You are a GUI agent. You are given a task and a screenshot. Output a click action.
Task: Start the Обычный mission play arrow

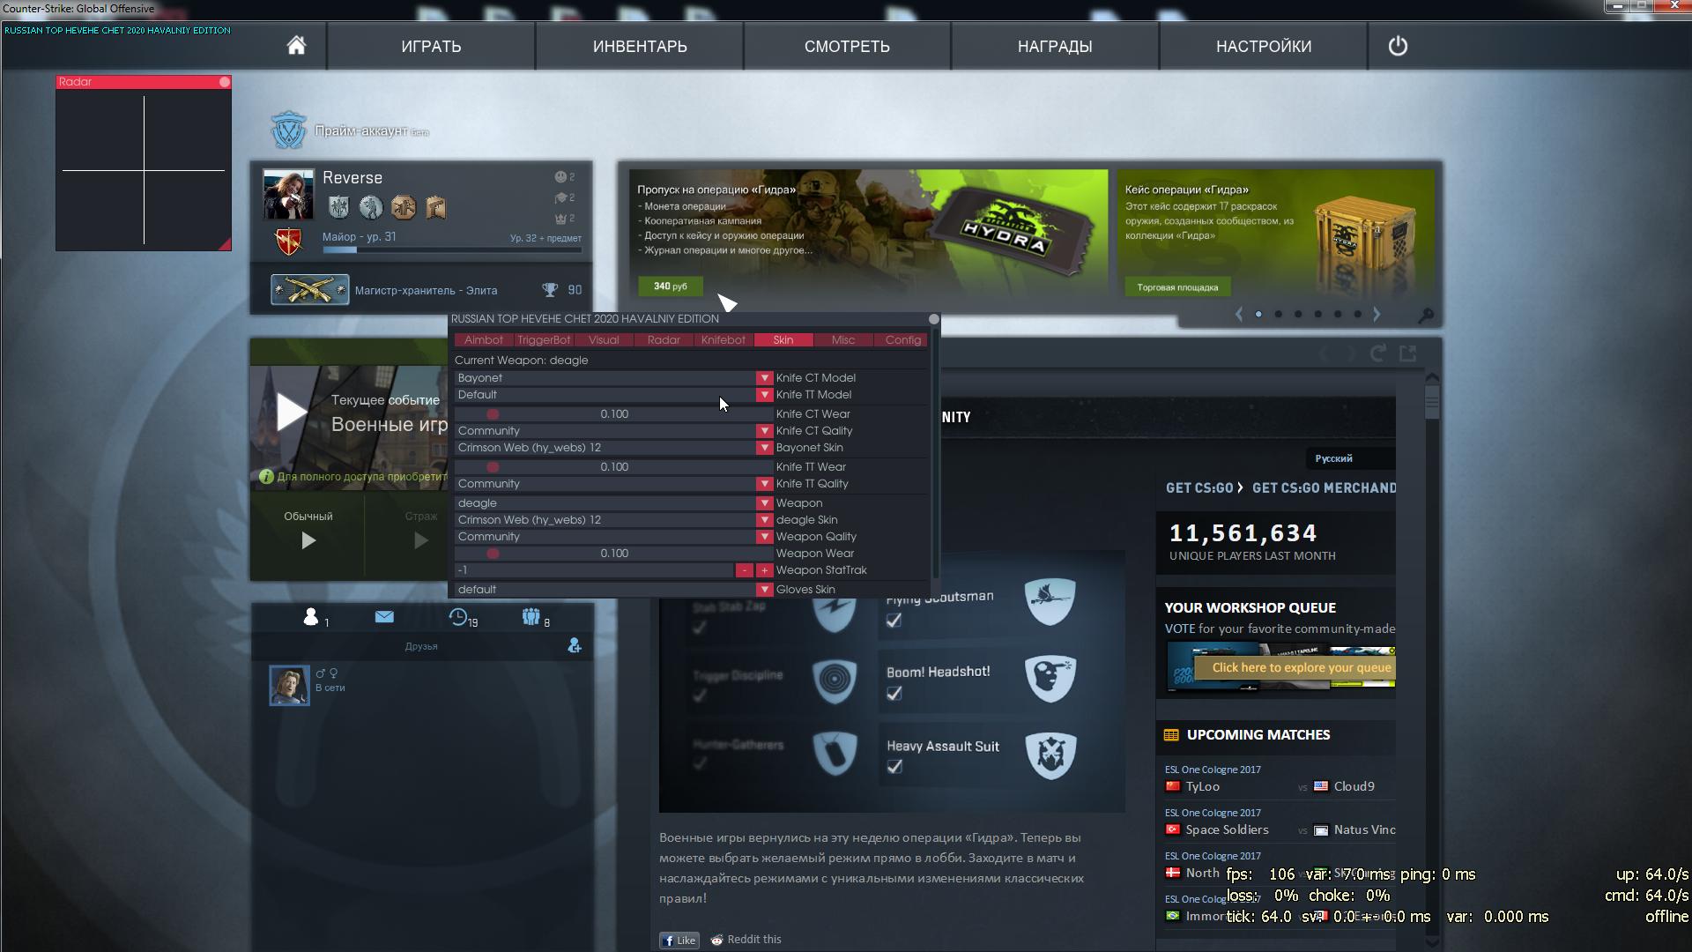click(308, 540)
